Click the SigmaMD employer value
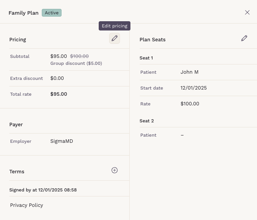 coord(62,141)
